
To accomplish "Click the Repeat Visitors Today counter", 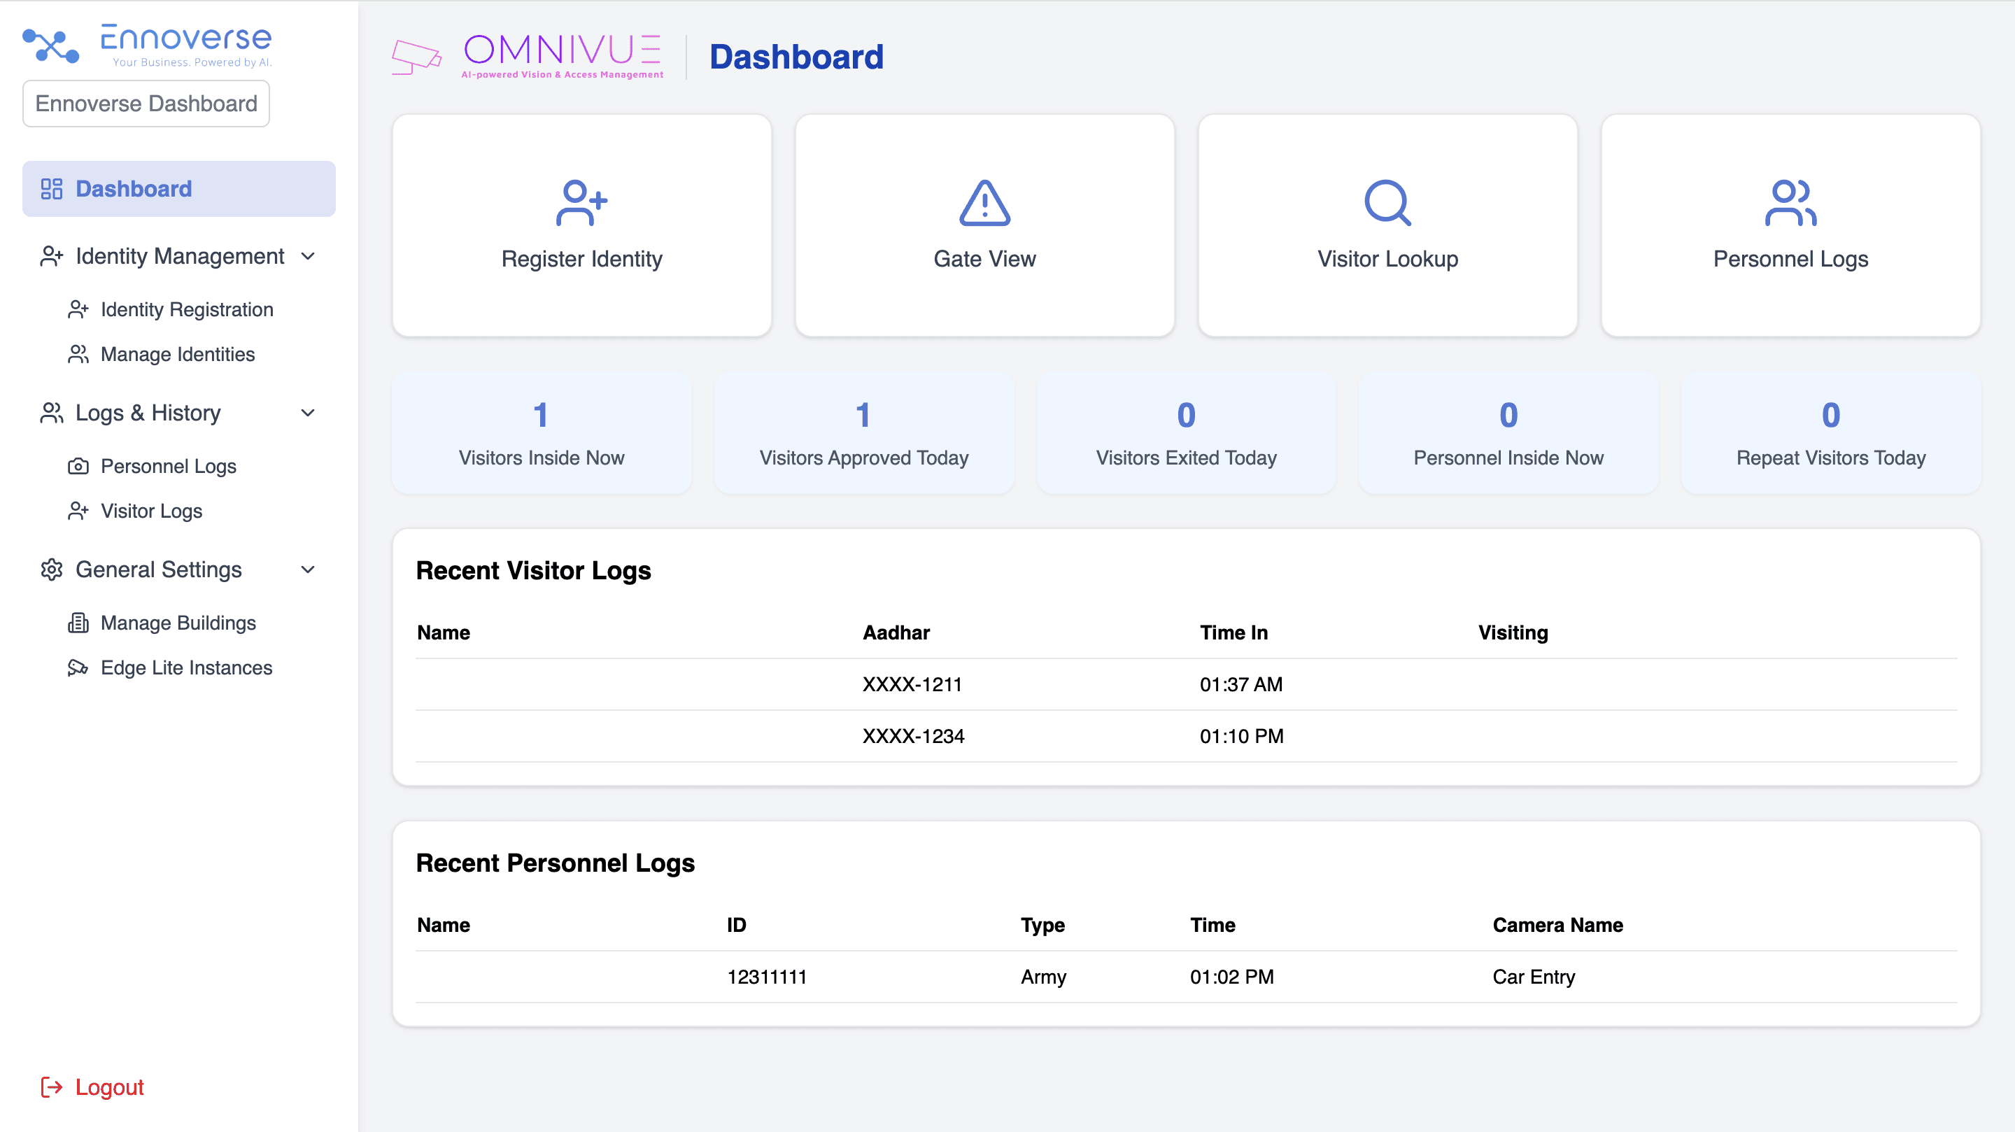I will (1830, 432).
